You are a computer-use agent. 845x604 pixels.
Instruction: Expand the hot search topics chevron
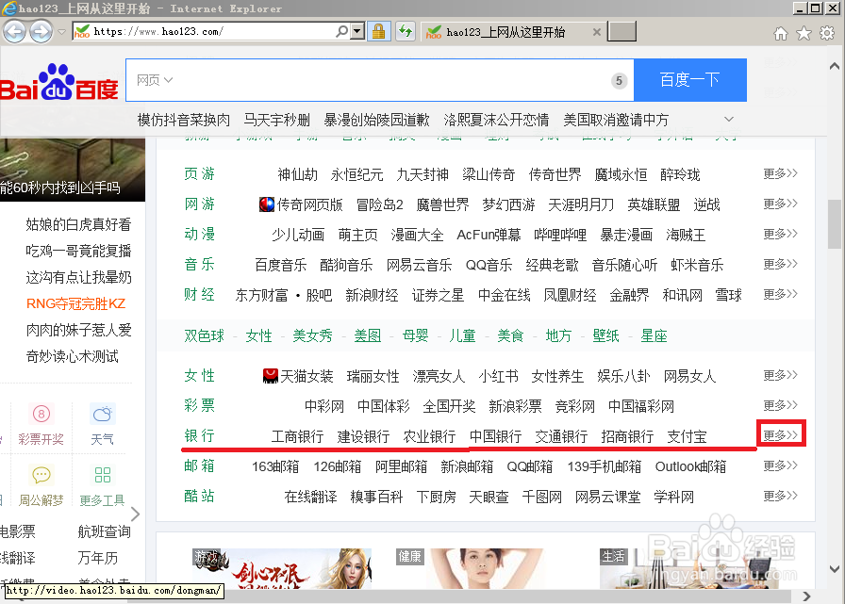point(729,119)
